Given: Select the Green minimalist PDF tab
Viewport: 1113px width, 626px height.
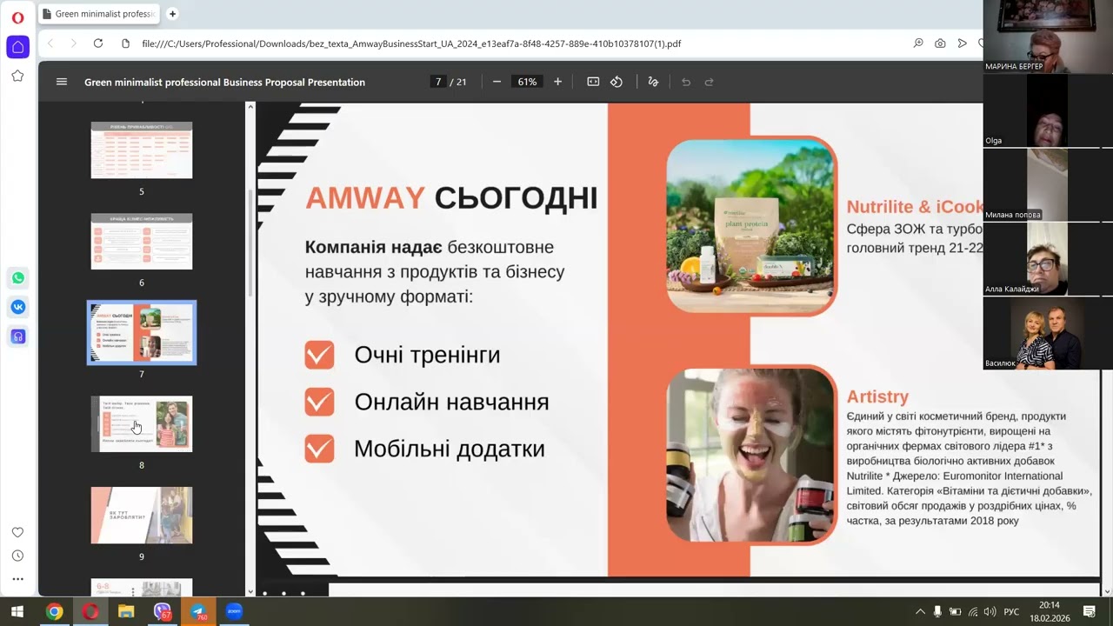Looking at the screenshot, I should 97,14.
